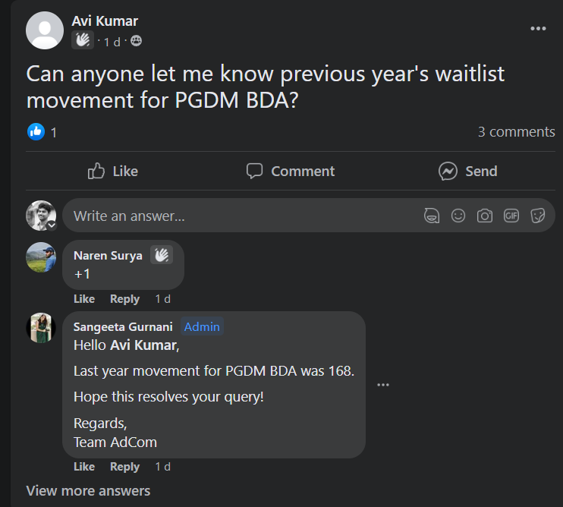Click Naren Surya's profile picture
The image size is (563, 507).
tap(41, 257)
